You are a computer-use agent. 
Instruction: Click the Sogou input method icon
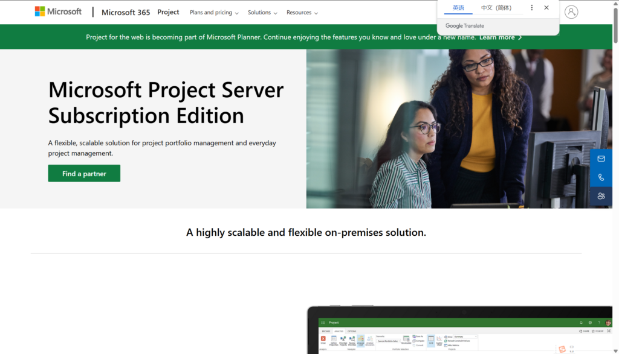(x=562, y=349)
